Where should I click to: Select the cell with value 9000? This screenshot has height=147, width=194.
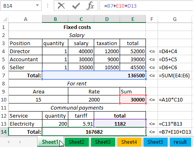point(107,59)
